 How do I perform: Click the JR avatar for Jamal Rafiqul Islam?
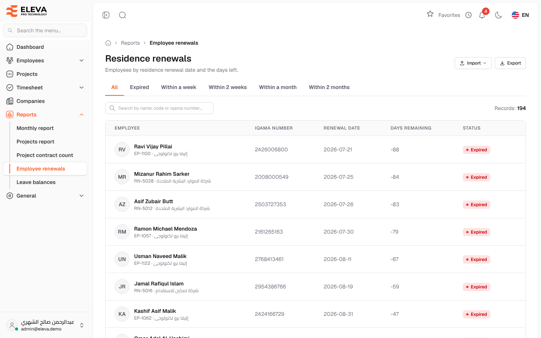coord(122,287)
